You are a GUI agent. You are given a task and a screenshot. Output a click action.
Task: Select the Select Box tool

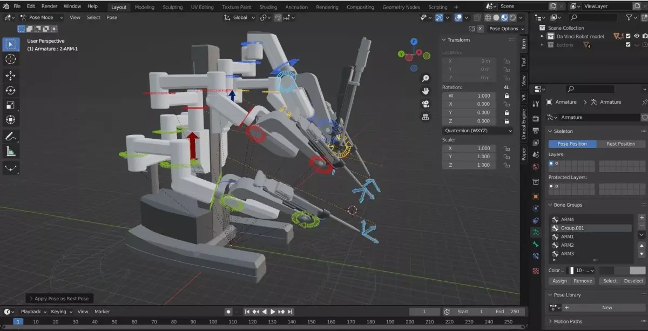tap(11, 44)
